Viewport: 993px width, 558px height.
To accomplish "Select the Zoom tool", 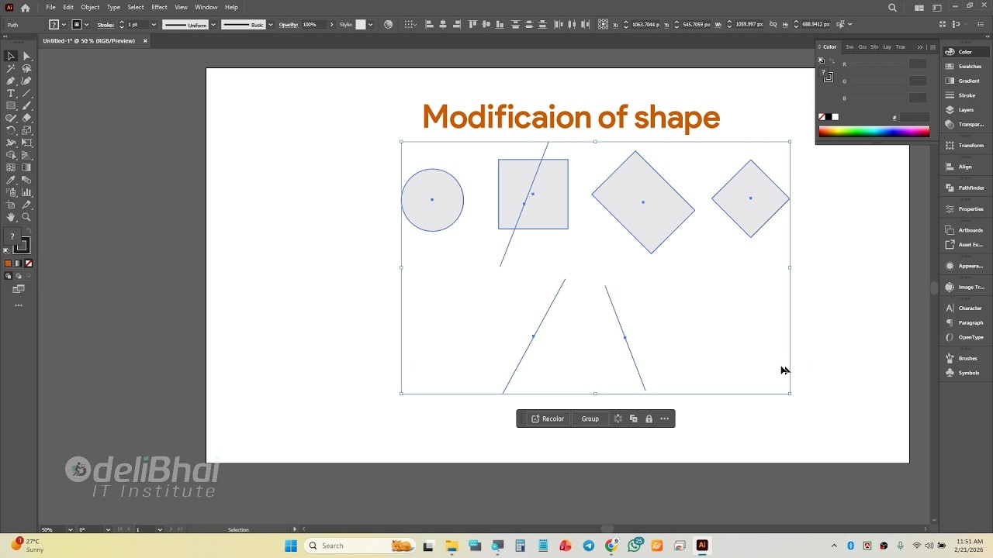I will pyautogui.click(x=26, y=217).
